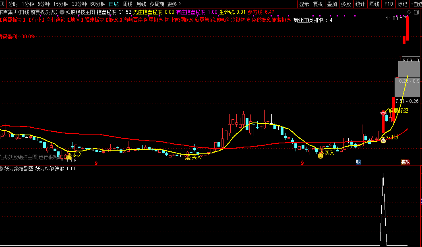Select the 5分钟 period tab

tap(43, 4)
